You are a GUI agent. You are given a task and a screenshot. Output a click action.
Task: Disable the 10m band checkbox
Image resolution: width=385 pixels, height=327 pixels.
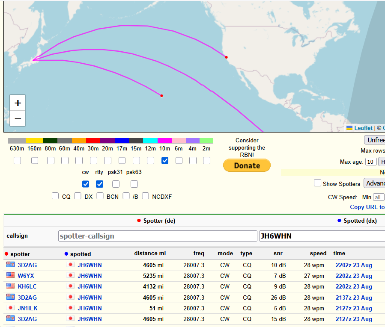tap(165, 160)
